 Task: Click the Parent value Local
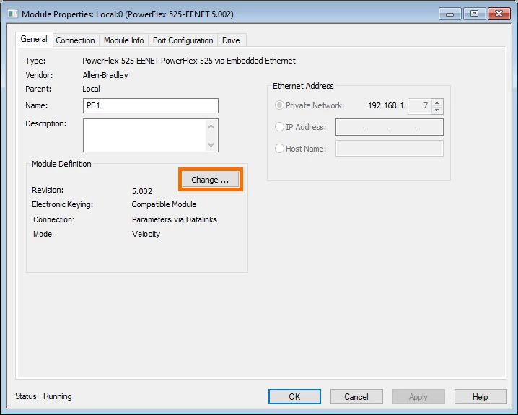click(91, 89)
